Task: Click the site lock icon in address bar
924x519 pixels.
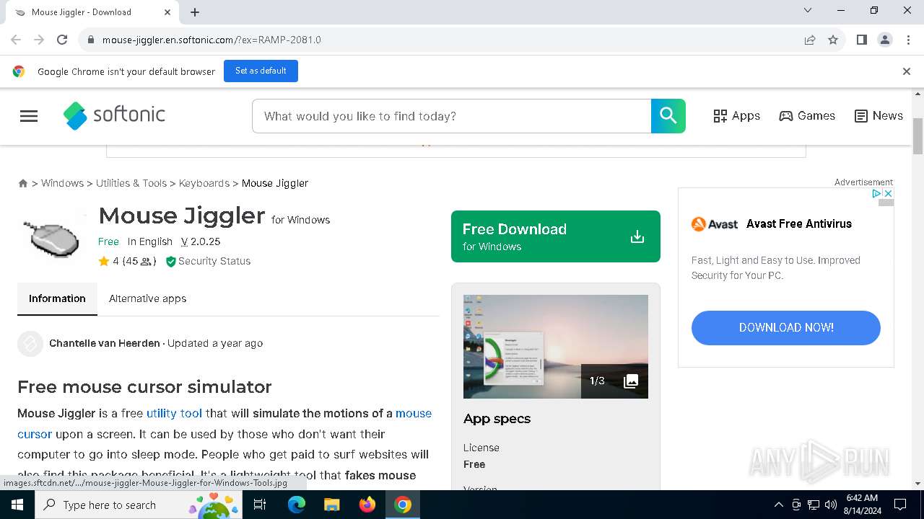Action: pos(90,40)
